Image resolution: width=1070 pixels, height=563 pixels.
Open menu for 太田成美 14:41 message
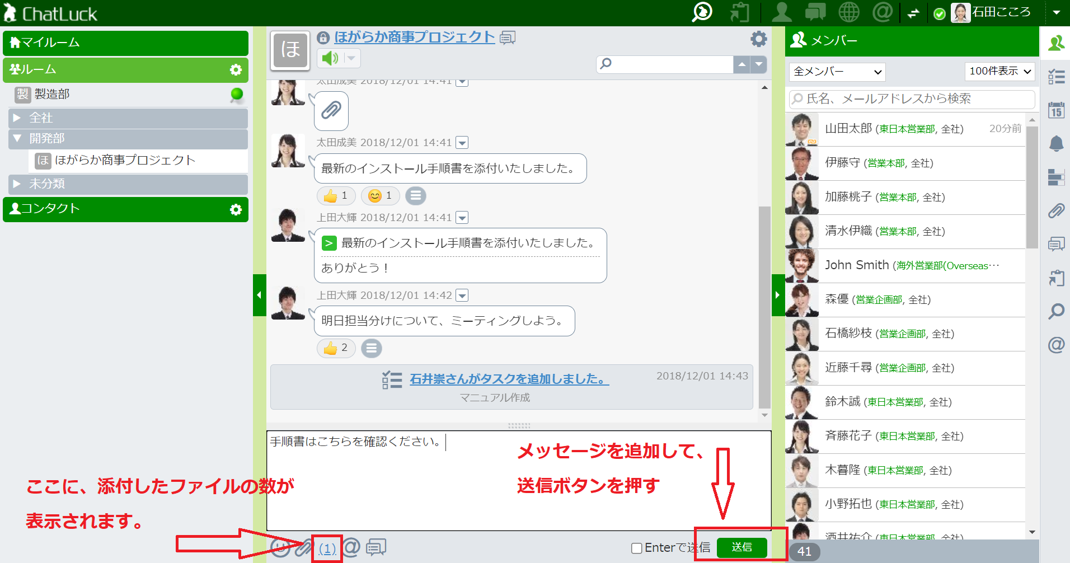point(462,143)
